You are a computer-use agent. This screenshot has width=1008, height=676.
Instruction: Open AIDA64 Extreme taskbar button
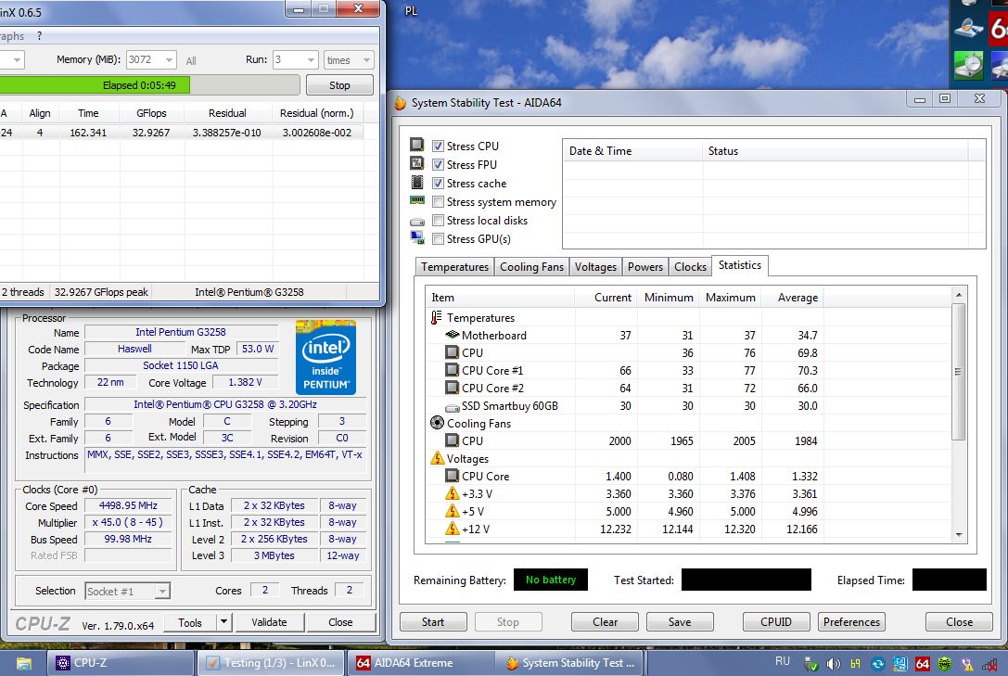[421, 663]
